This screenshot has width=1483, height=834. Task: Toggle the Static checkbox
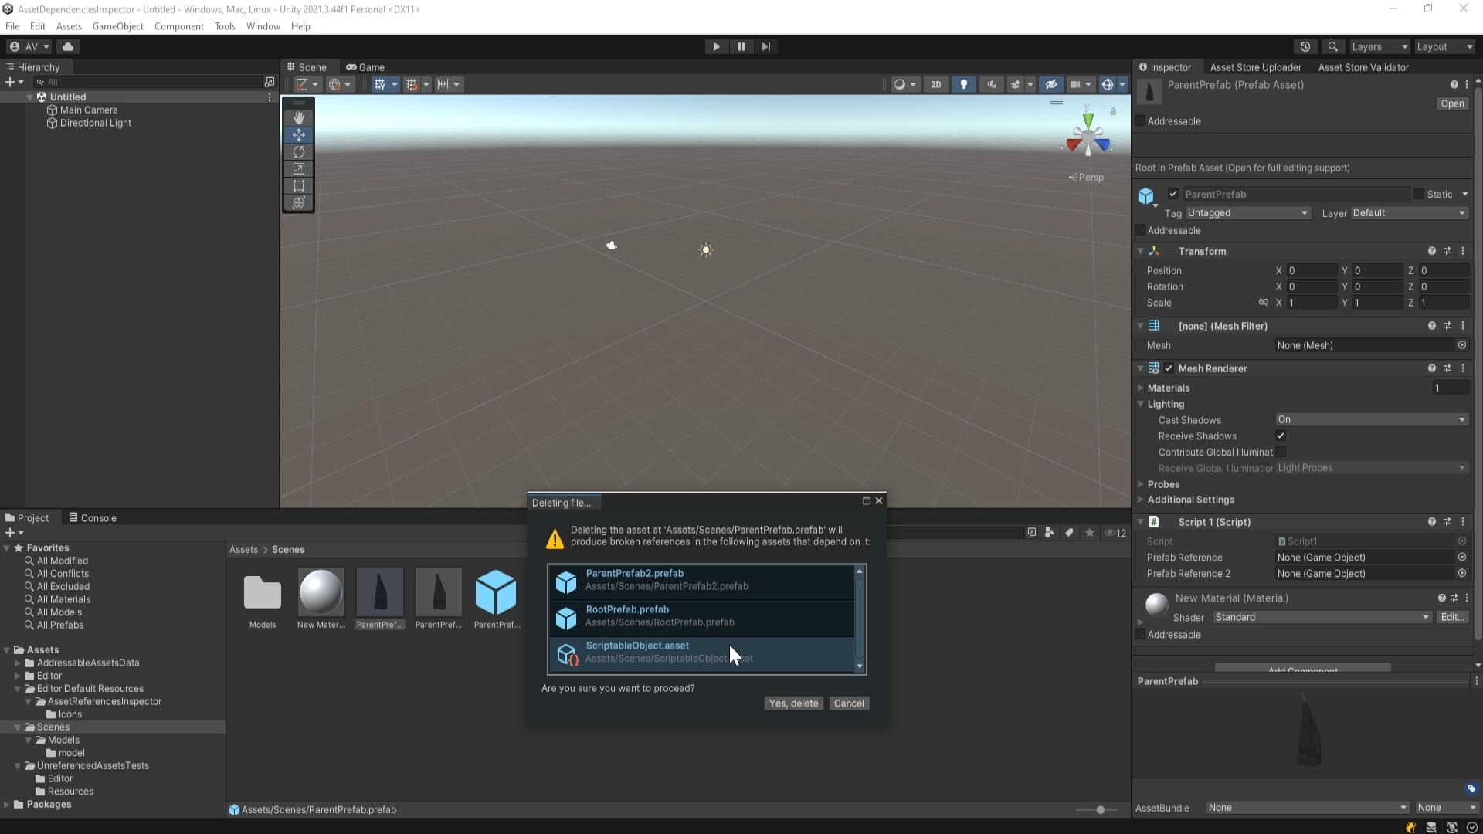1419,194
